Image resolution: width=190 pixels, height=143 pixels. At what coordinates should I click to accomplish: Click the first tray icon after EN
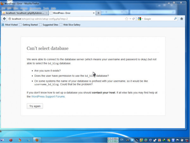pyautogui.click(x=128, y=140)
